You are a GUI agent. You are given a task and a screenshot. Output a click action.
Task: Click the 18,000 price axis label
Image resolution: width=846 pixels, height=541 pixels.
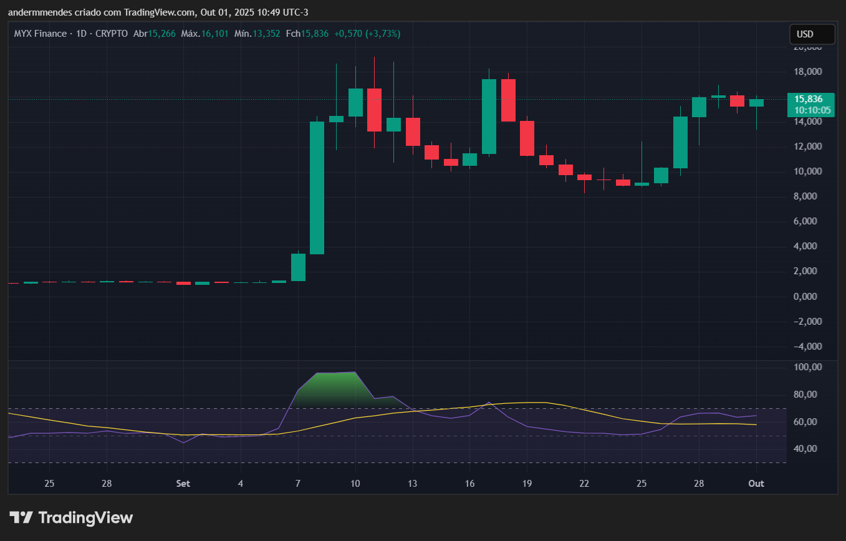coord(807,72)
